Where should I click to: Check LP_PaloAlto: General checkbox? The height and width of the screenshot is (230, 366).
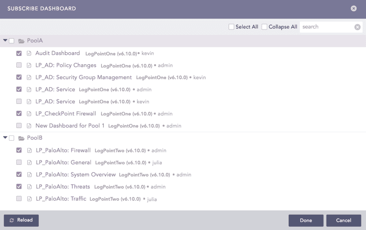click(x=19, y=162)
